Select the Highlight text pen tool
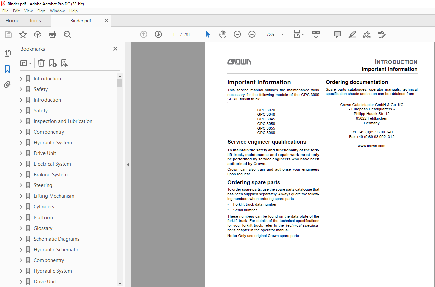This screenshot has width=435, height=287. click(352, 34)
